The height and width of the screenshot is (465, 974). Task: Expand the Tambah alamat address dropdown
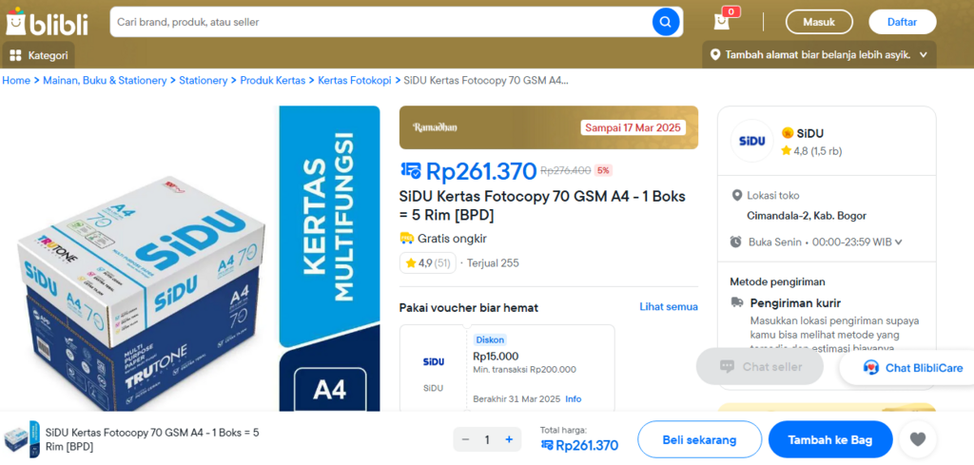pyautogui.click(x=922, y=55)
